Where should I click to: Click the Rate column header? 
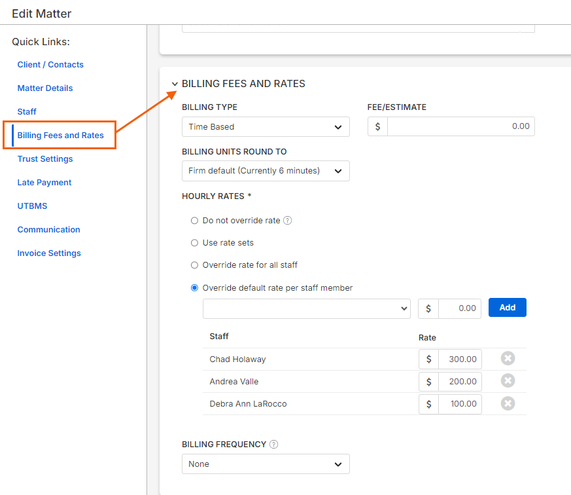point(427,338)
